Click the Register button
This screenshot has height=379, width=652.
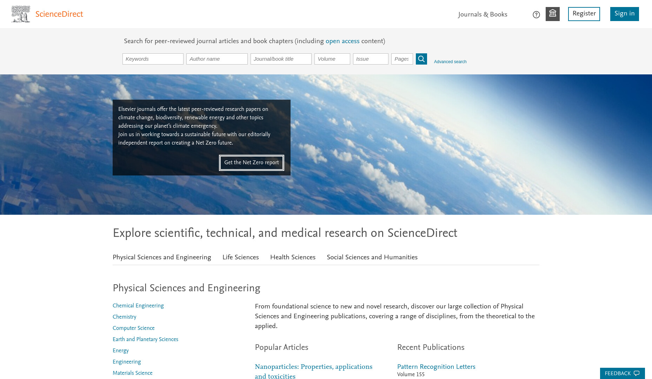click(584, 14)
